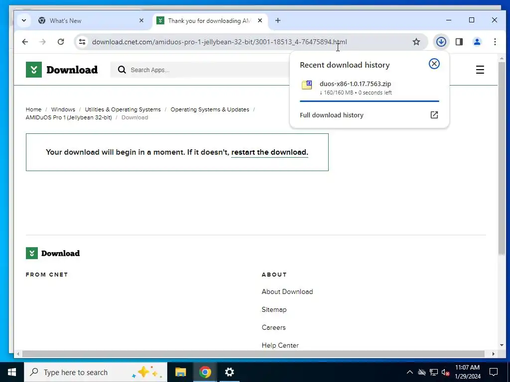Click the green Download logo in header

click(x=62, y=70)
